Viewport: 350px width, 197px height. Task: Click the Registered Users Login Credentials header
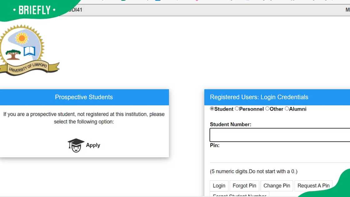pyautogui.click(x=259, y=97)
